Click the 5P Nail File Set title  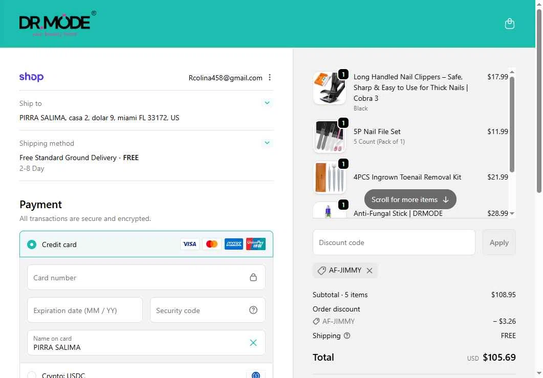click(377, 131)
